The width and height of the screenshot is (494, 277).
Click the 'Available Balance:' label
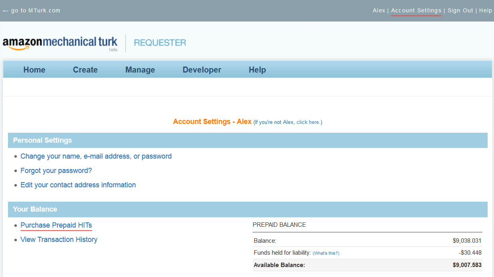pos(279,265)
